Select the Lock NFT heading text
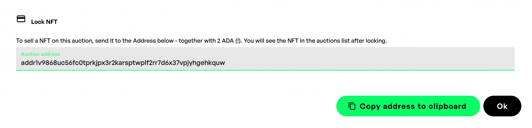The height and width of the screenshot is (128, 532). (x=44, y=22)
